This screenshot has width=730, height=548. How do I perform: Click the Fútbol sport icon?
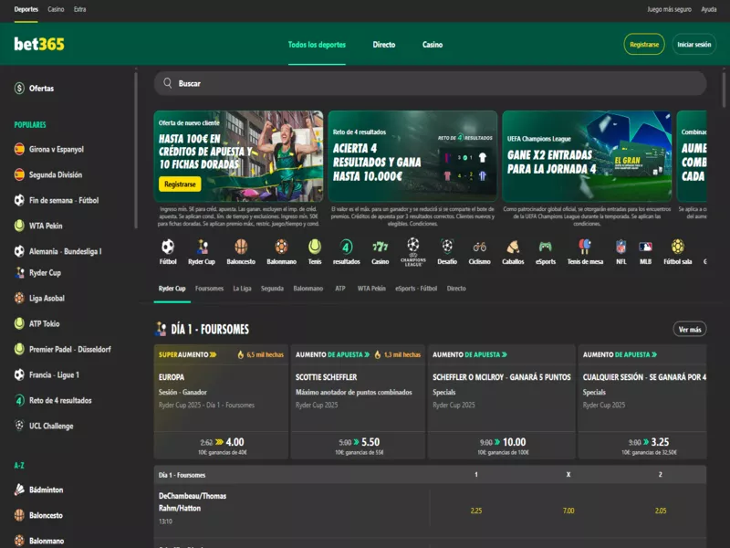[168, 247]
